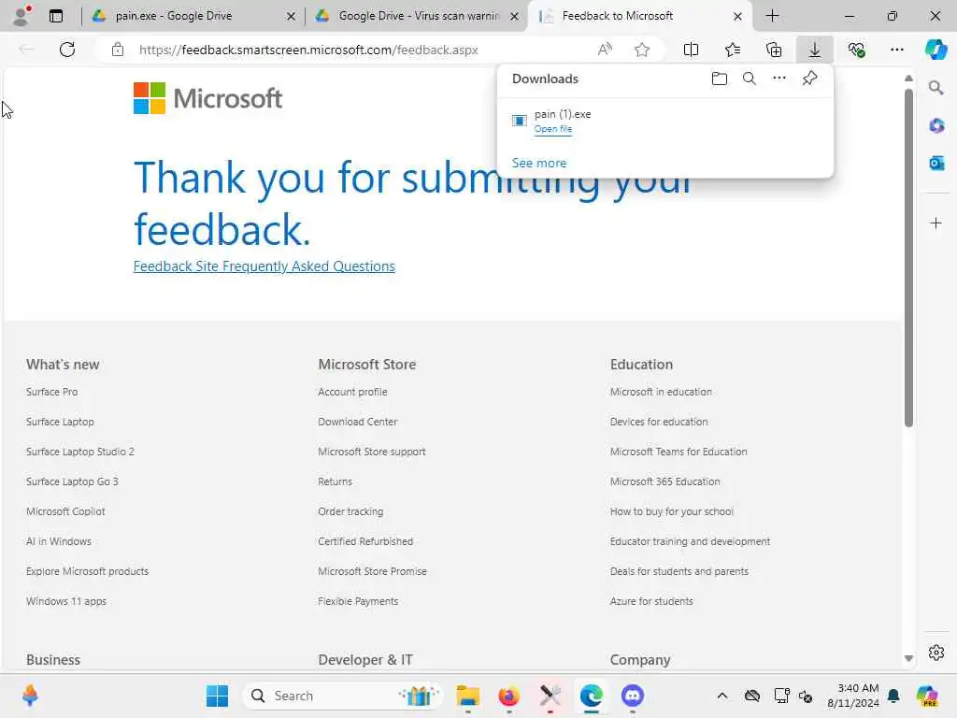Open Feedback Site Frequently Asked Questions link
This screenshot has height=718, width=957.
[264, 266]
